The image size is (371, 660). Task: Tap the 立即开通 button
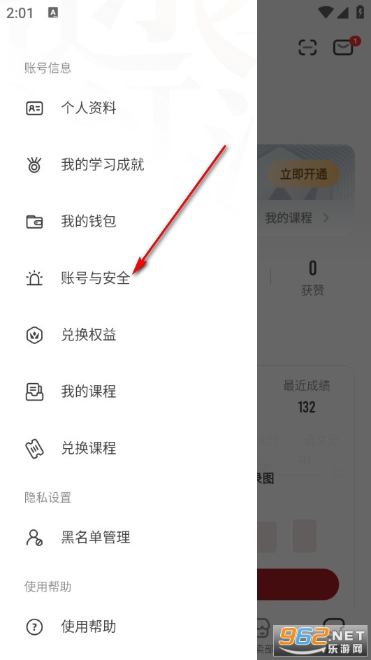[303, 174]
